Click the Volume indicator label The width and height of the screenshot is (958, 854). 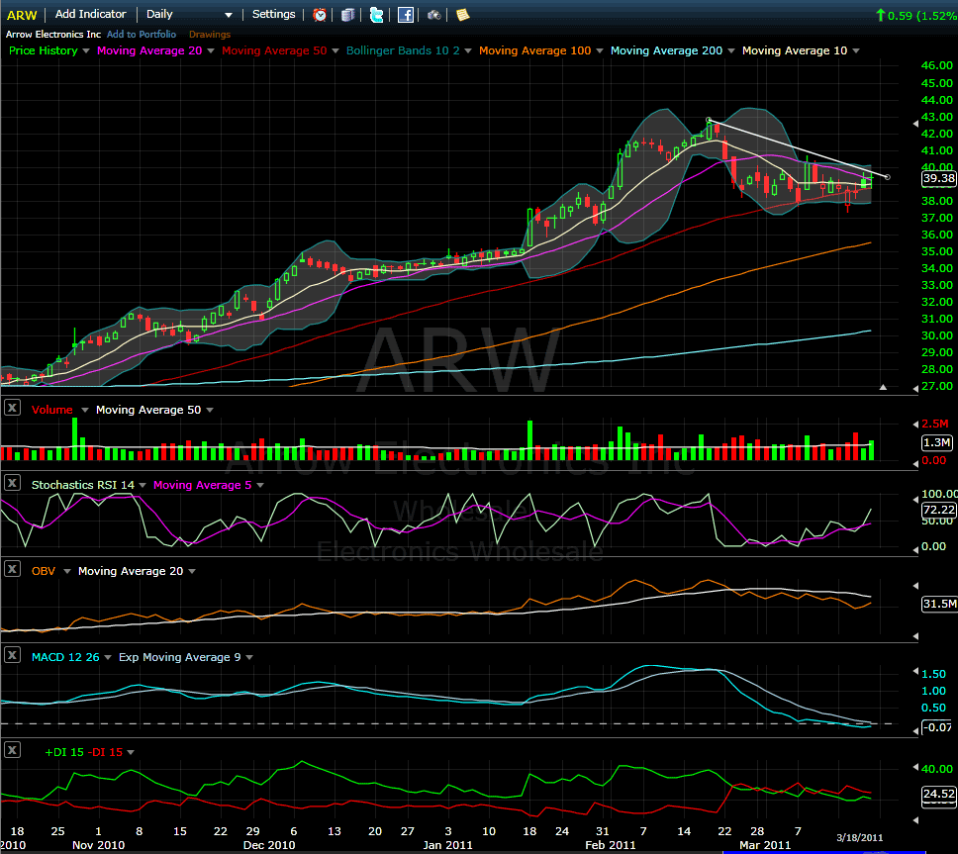(51, 410)
